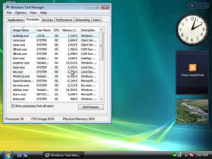212x159 pixels.
Task: Minimize the Task Manager window
Action: [x=90, y=7]
